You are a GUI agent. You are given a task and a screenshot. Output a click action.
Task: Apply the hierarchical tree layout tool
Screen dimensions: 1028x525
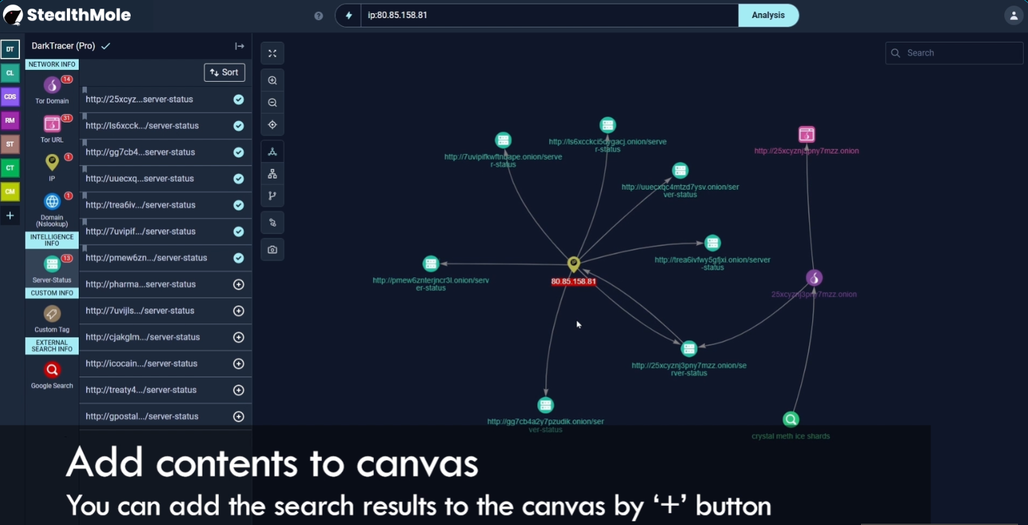tap(273, 174)
